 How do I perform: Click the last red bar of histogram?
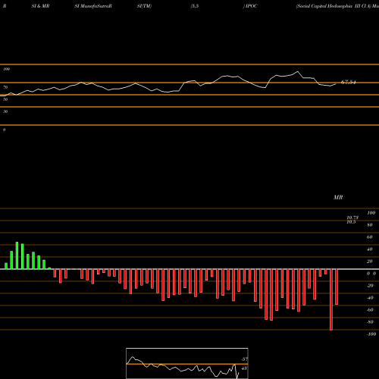point(337,287)
